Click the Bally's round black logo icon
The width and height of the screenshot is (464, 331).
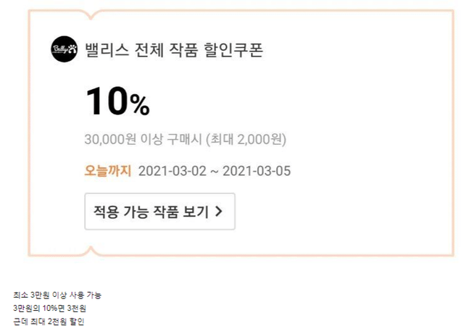pos(63,50)
